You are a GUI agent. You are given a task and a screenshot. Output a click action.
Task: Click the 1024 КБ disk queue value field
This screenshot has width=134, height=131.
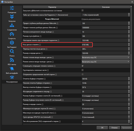click(x=105, y=53)
